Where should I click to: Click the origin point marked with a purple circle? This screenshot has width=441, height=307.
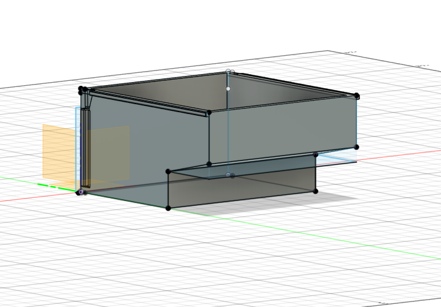pyautogui.click(x=81, y=192)
